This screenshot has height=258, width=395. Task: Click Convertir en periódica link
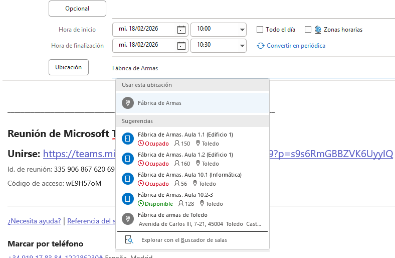(x=296, y=46)
